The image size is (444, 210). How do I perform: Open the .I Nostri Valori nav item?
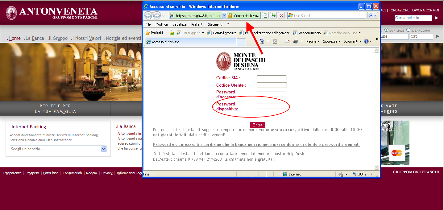coord(86,38)
